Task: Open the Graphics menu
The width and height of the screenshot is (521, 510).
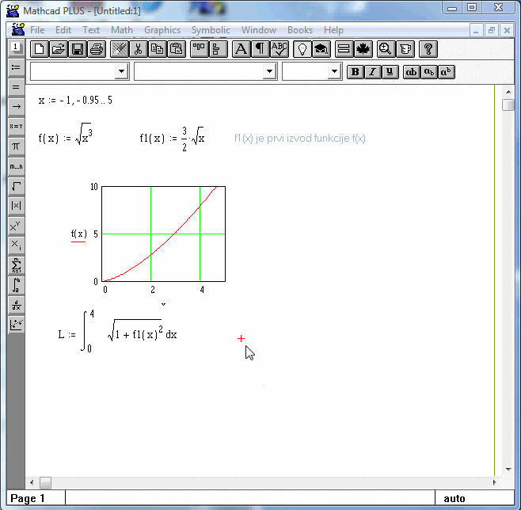Action: 162,30
